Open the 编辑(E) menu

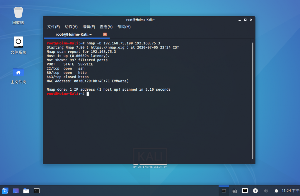89,27
